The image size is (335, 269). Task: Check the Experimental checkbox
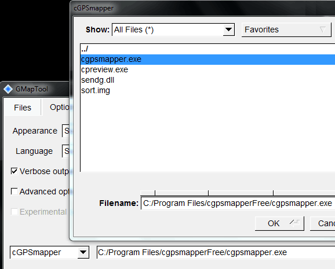[14, 212]
